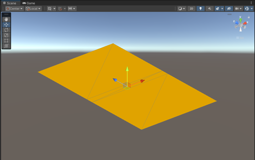The width and height of the screenshot is (255, 160).
Task: Select the Hand view tool
Action: coord(6,19)
